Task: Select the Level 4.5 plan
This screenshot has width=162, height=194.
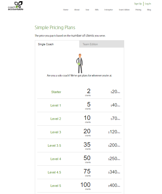Action: click(79, 172)
